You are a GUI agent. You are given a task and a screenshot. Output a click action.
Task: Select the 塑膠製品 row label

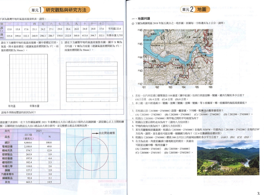click(7, 154)
